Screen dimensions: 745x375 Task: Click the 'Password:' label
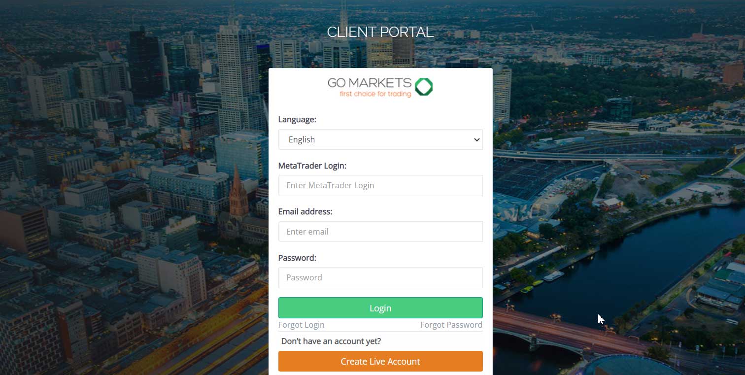[297, 258]
